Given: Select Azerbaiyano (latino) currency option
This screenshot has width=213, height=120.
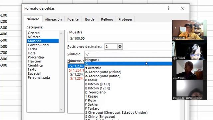Looking at the screenshot, I should click(x=128, y=76).
